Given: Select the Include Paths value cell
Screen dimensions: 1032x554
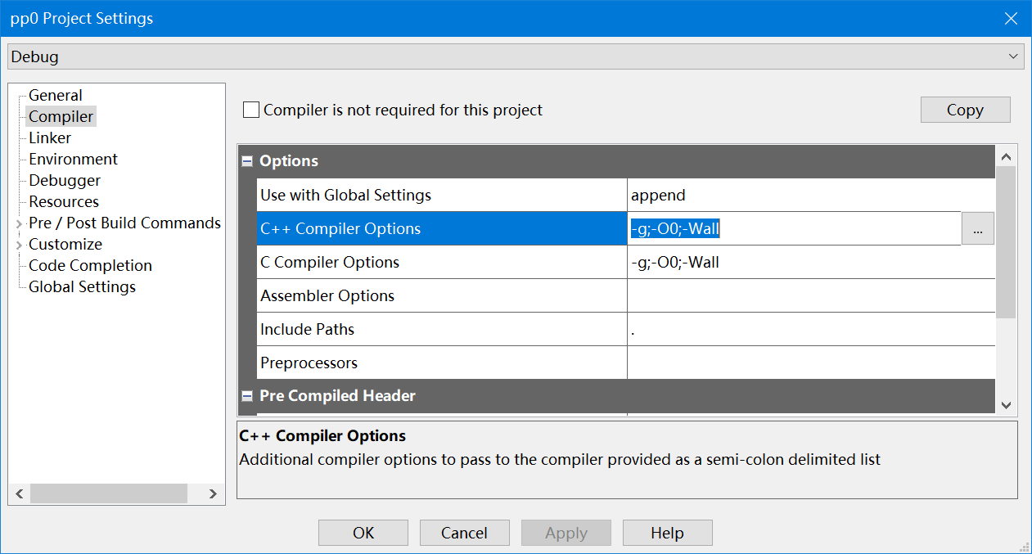Looking at the screenshot, I should coord(810,330).
